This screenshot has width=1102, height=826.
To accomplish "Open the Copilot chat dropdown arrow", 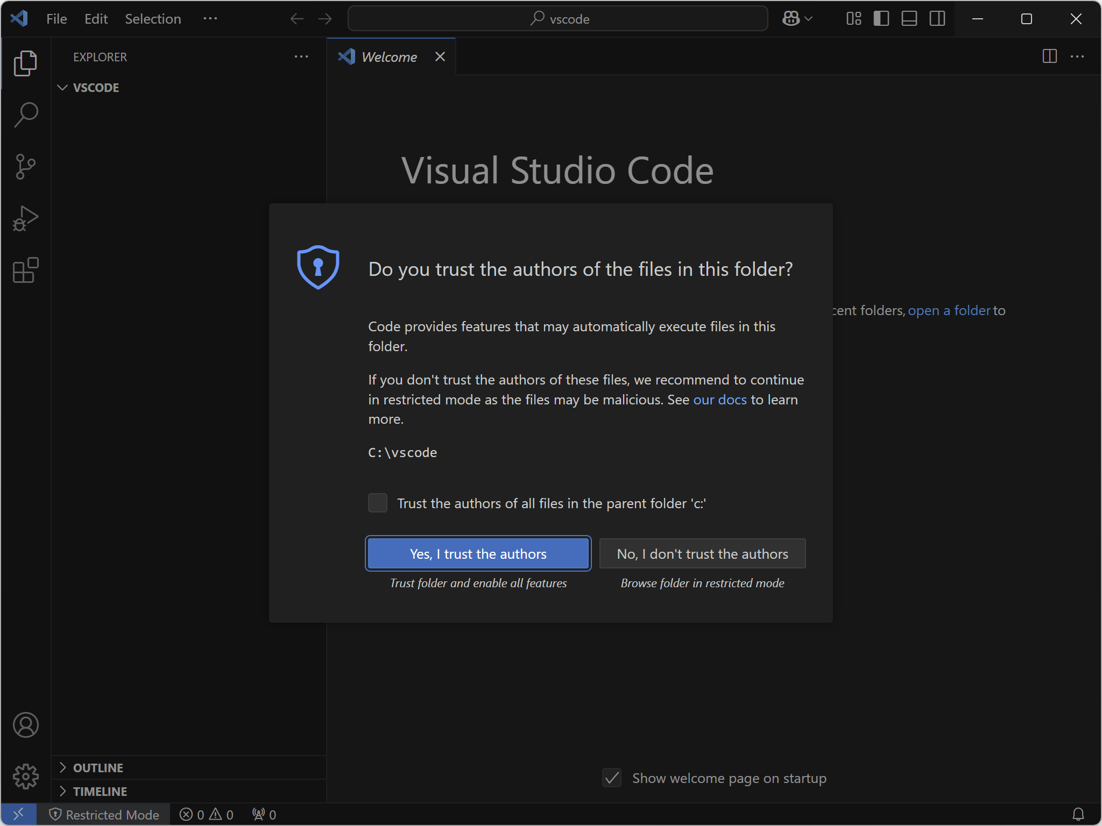I will (809, 19).
